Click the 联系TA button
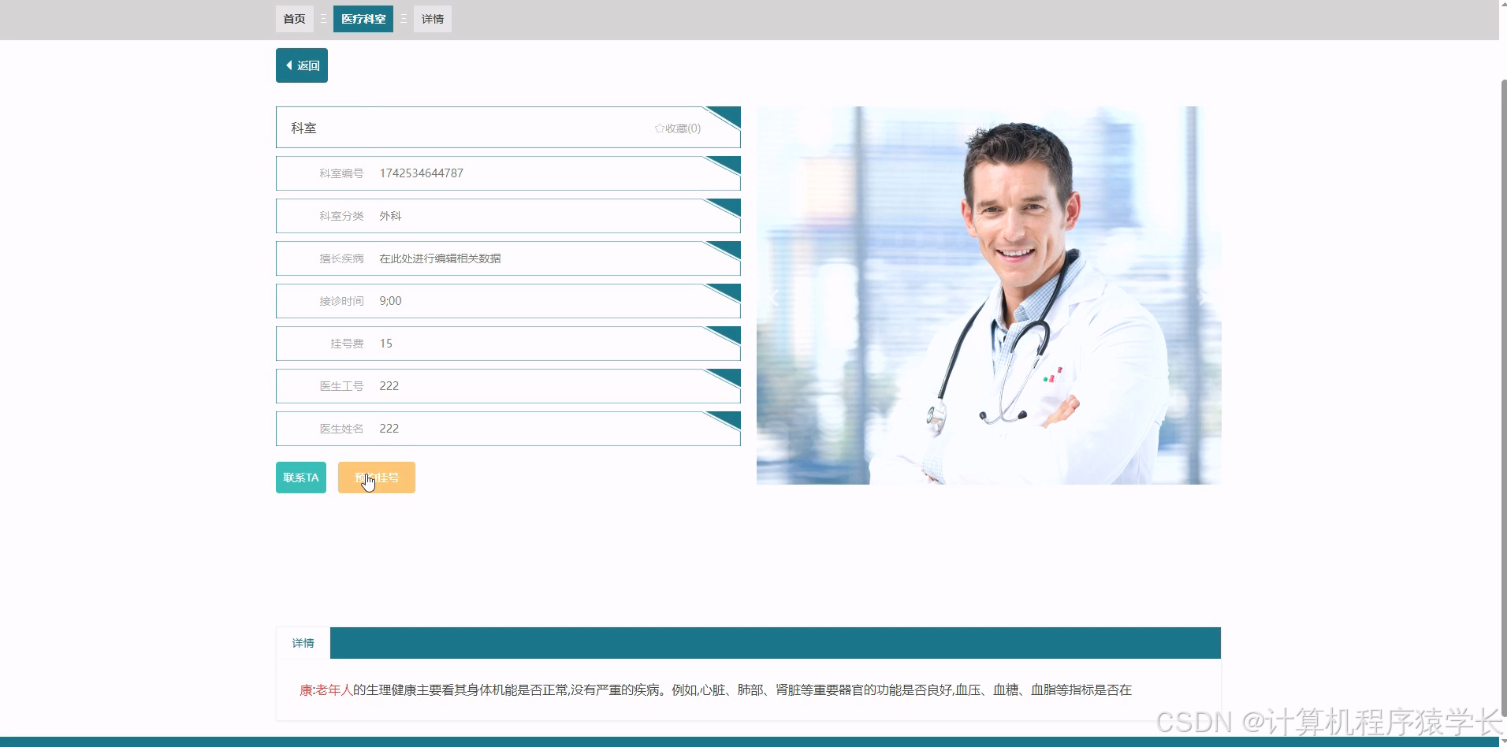1507x747 pixels. pyautogui.click(x=301, y=478)
